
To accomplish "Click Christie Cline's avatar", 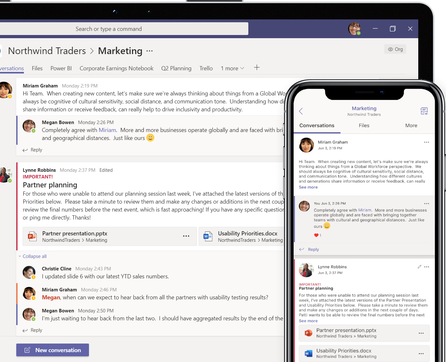I will (29, 272).
